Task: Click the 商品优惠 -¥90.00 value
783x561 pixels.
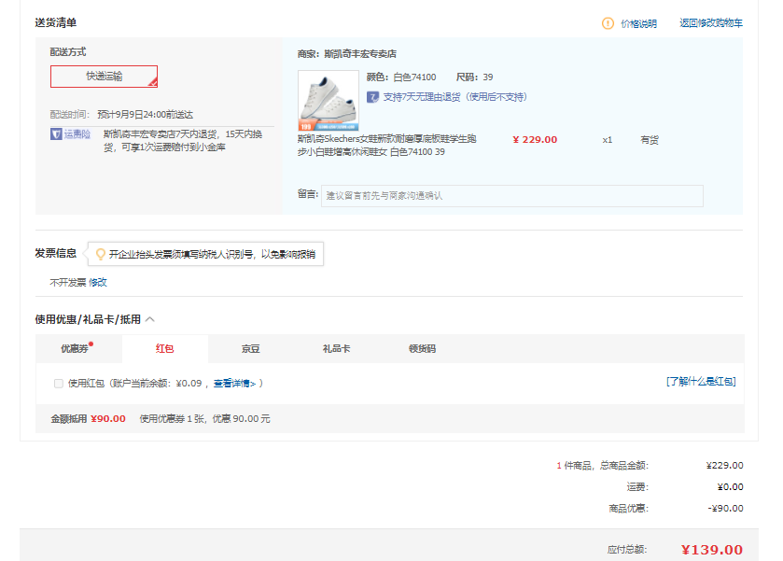Action: (725, 508)
